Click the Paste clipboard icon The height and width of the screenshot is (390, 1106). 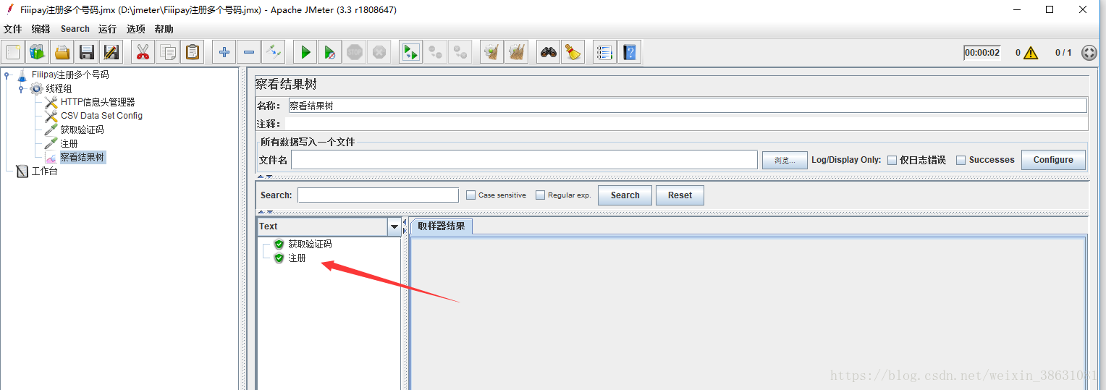tap(192, 52)
